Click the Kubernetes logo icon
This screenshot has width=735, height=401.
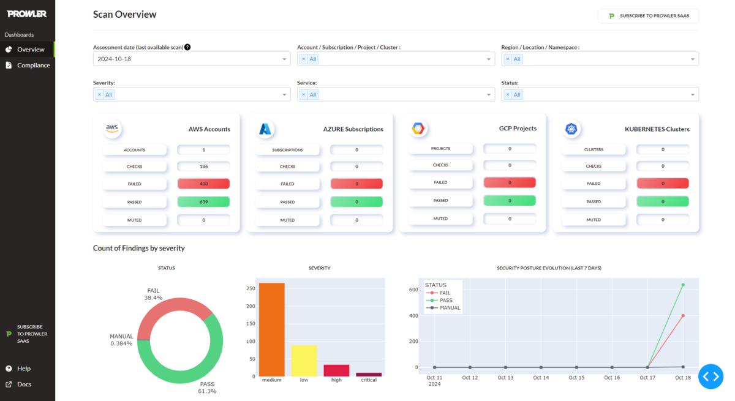[x=571, y=129]
